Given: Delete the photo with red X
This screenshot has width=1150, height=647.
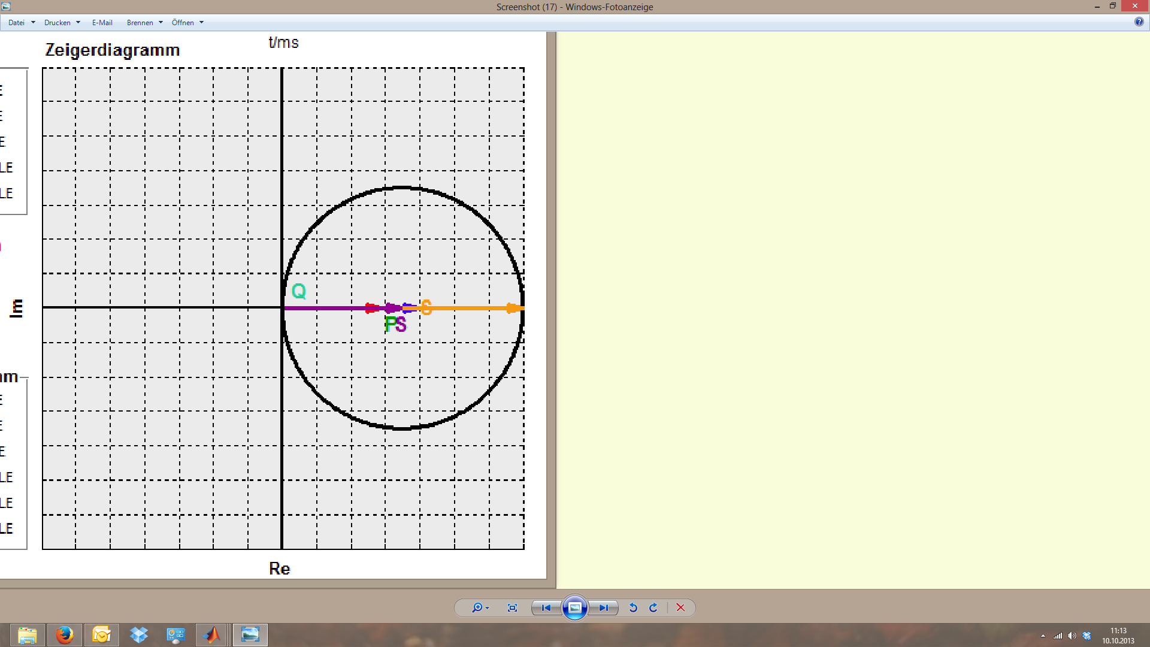Looking at the screenshot, I should tap(680, 607).
